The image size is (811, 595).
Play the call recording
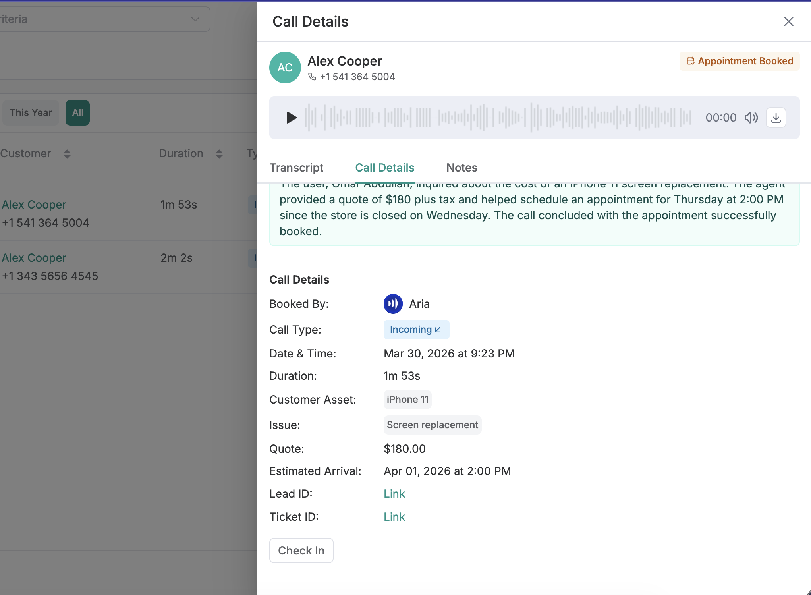292,118
